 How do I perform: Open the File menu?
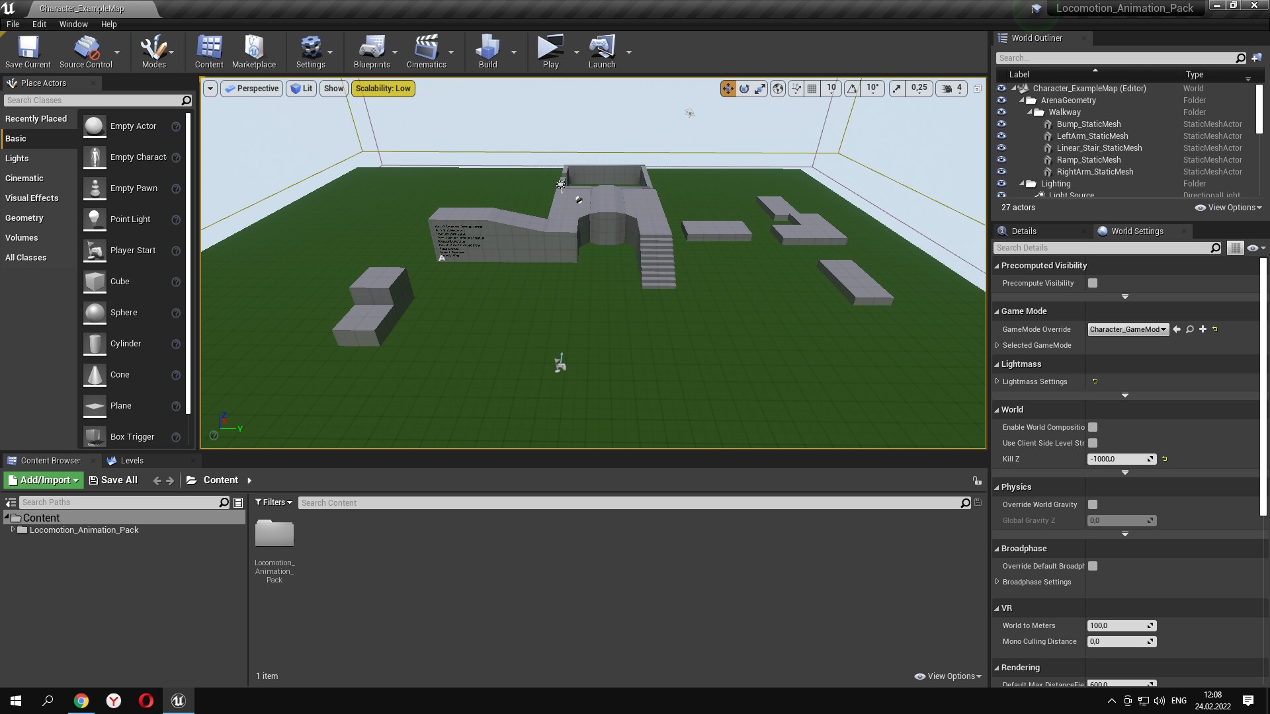pos(13,24)
